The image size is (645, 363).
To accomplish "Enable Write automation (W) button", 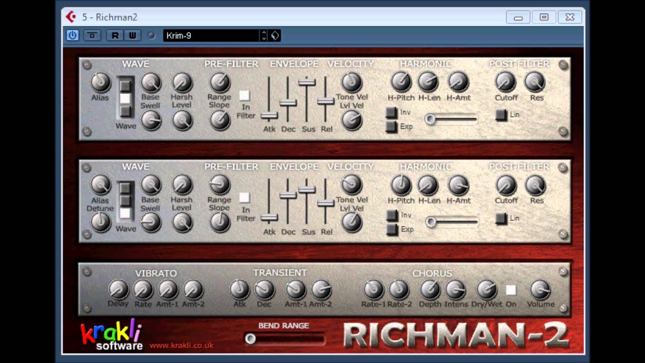I will [132, 35].
